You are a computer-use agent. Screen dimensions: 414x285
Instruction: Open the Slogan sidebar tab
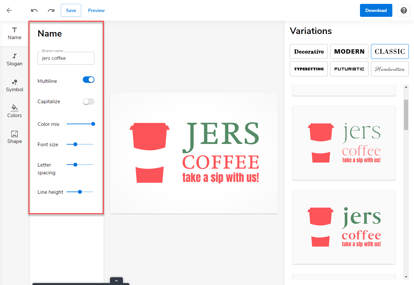15,60
